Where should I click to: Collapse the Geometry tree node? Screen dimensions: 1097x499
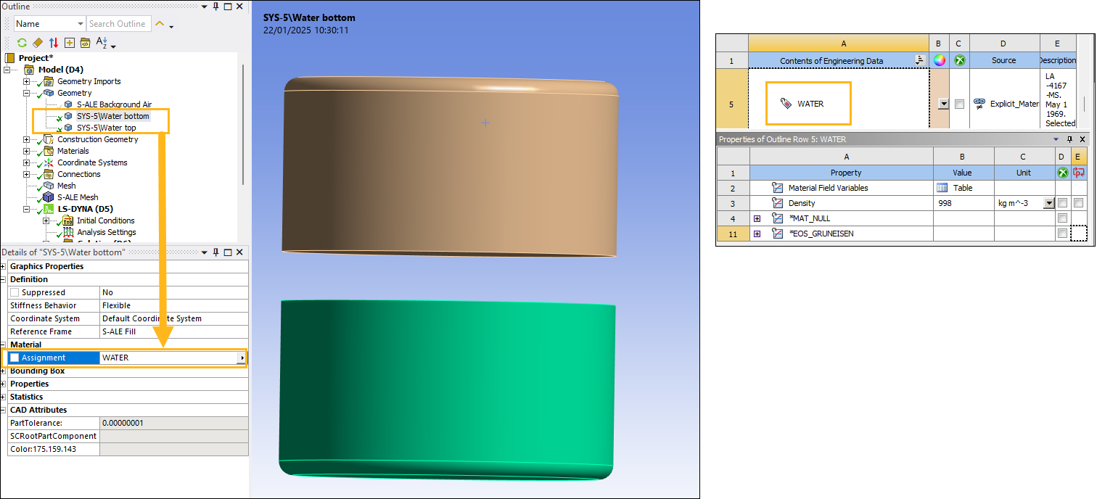[x=27, y=93]
